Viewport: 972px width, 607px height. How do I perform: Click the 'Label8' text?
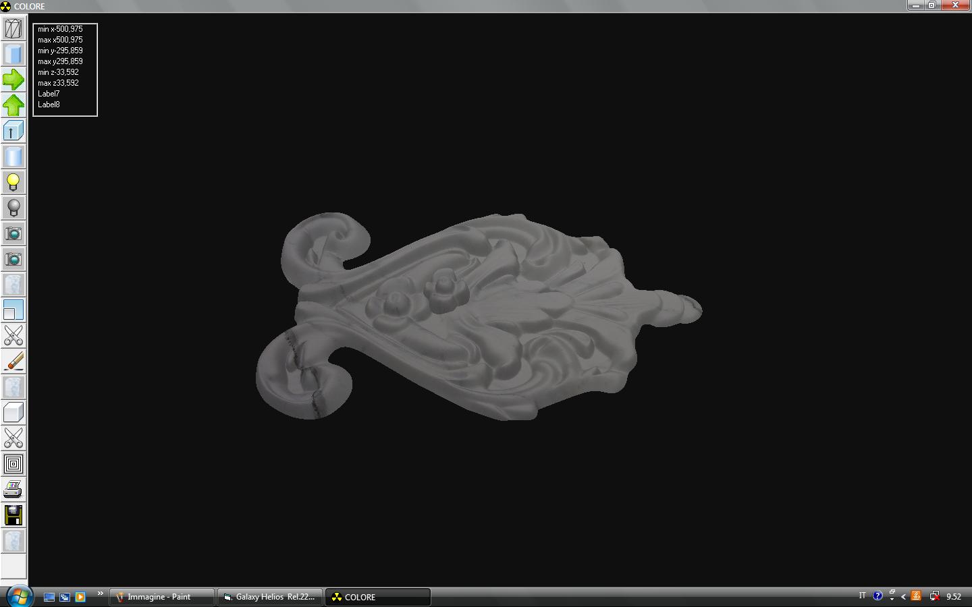click(x=49, y=105)
